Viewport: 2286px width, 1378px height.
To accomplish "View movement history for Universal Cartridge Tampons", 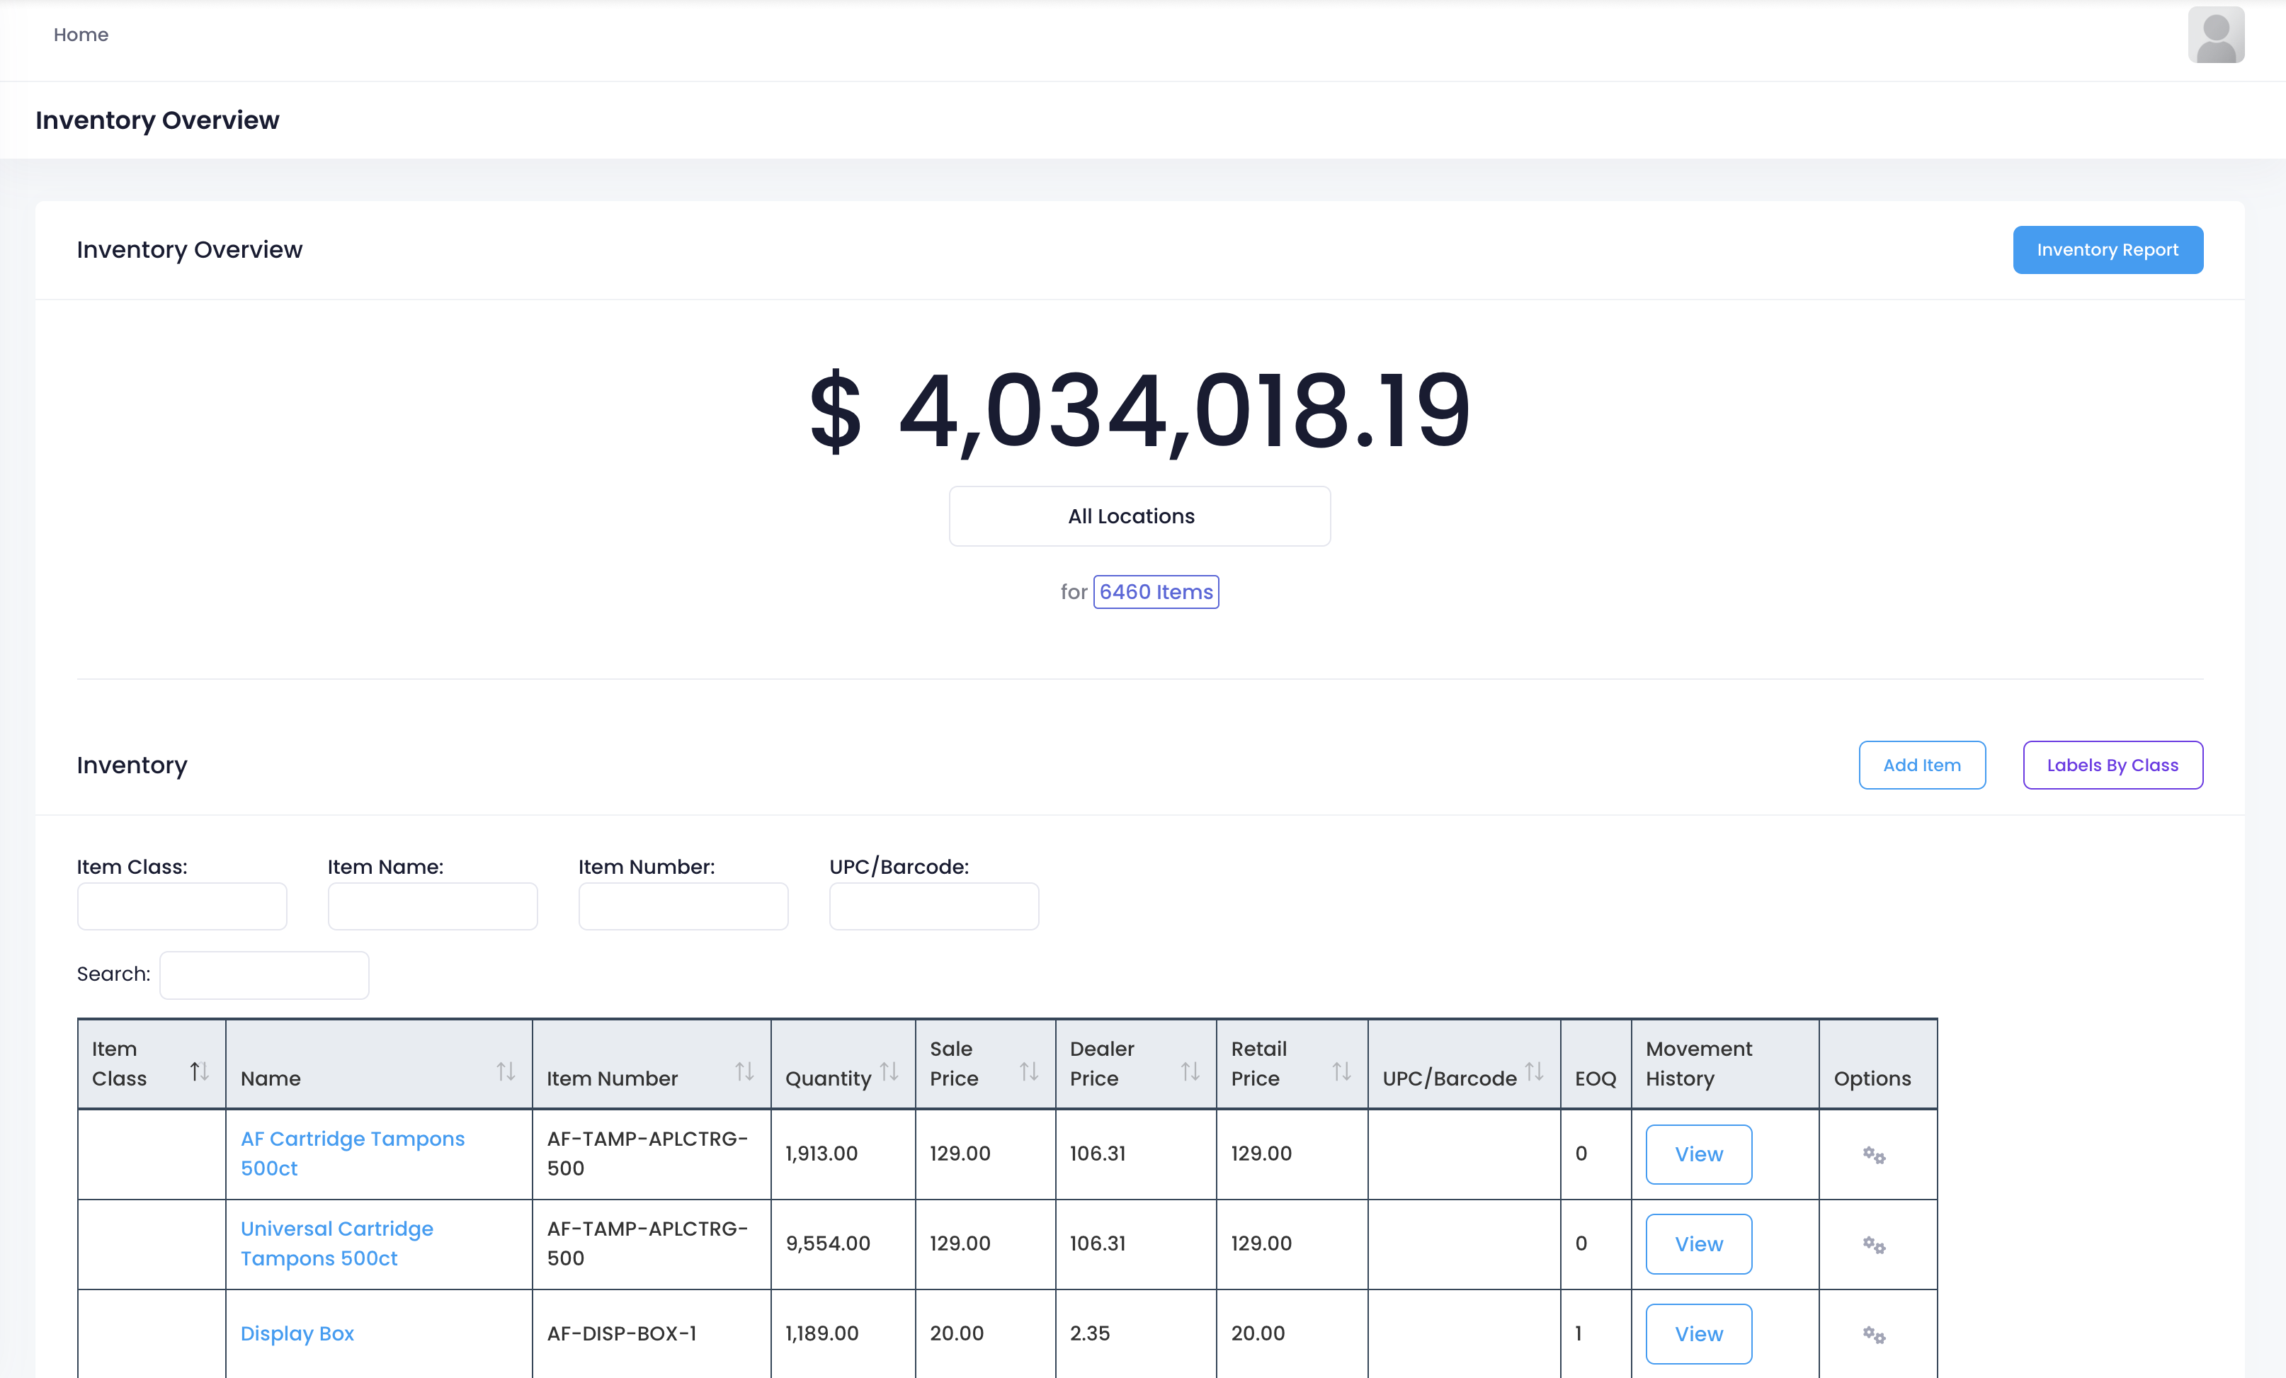I will tap(1698, 1244).
